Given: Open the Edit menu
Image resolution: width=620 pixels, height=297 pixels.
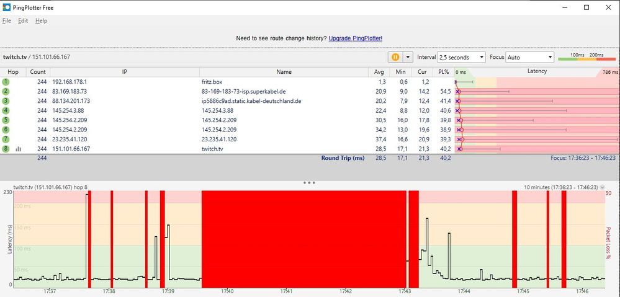Looking at the screenshot, I should [x=23, y=21].
